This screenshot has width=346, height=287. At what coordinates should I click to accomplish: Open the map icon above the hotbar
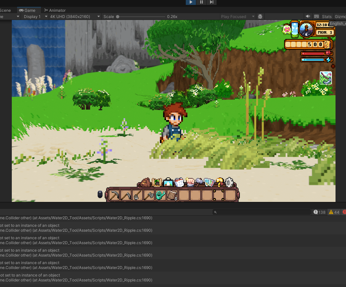(x=209, y=183)
